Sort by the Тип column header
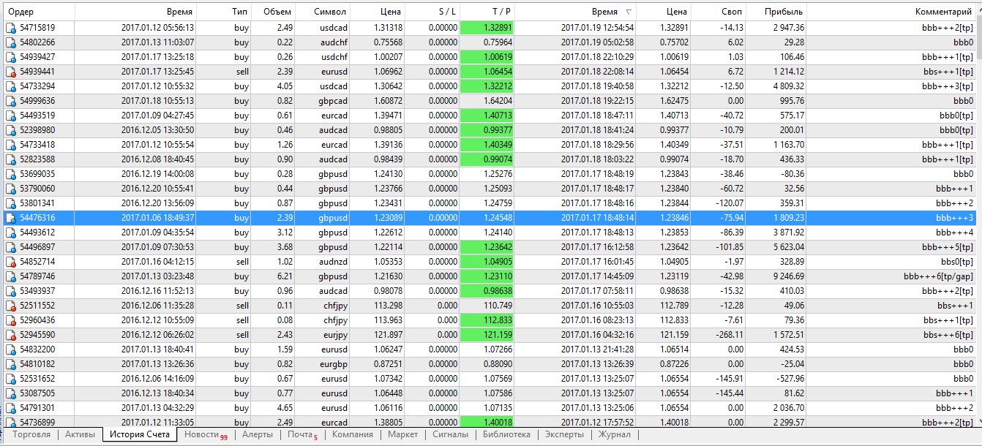Viewport: 982px width, 446px height. 224,12
